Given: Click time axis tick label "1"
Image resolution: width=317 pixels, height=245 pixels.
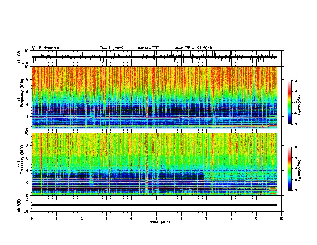Looking at the screenshot, I should click(56, 219).
